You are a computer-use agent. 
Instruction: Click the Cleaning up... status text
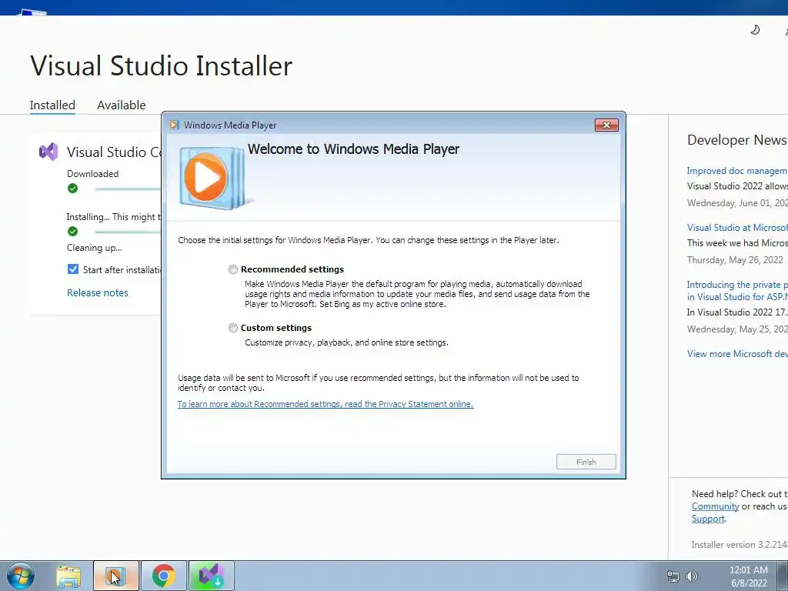(94, 248)
